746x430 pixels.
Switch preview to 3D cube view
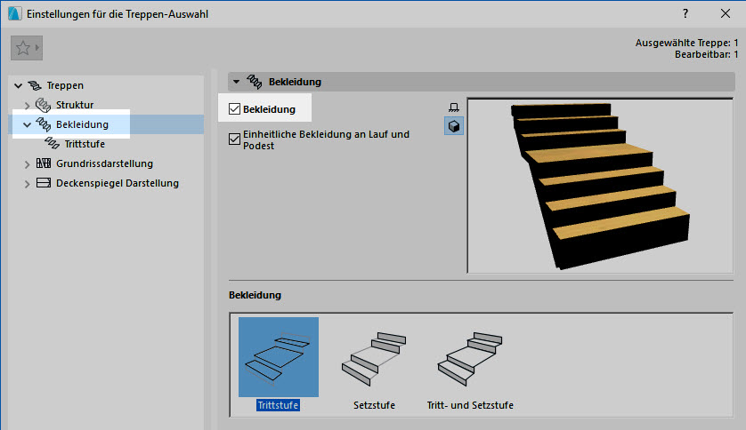(x=454, y=126)
